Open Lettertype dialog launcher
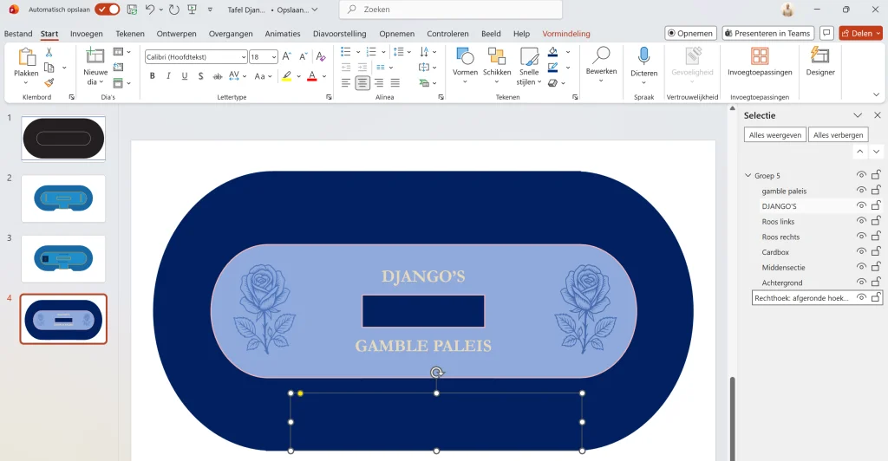 (x=329, y=97)
